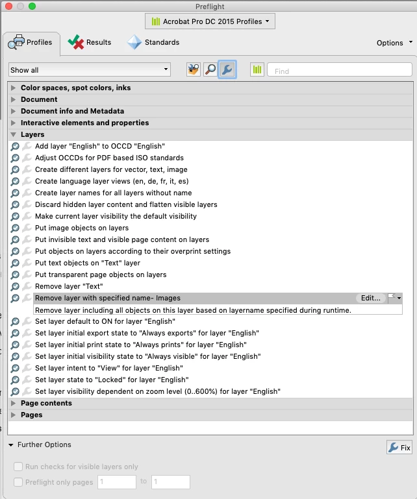Viewport: 417px width, 499px height.
Task: Enable Preflight only pages checkbox
Action: (18, 482)
